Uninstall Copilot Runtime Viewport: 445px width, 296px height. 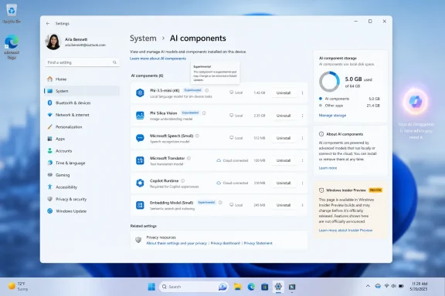(284, 183)
